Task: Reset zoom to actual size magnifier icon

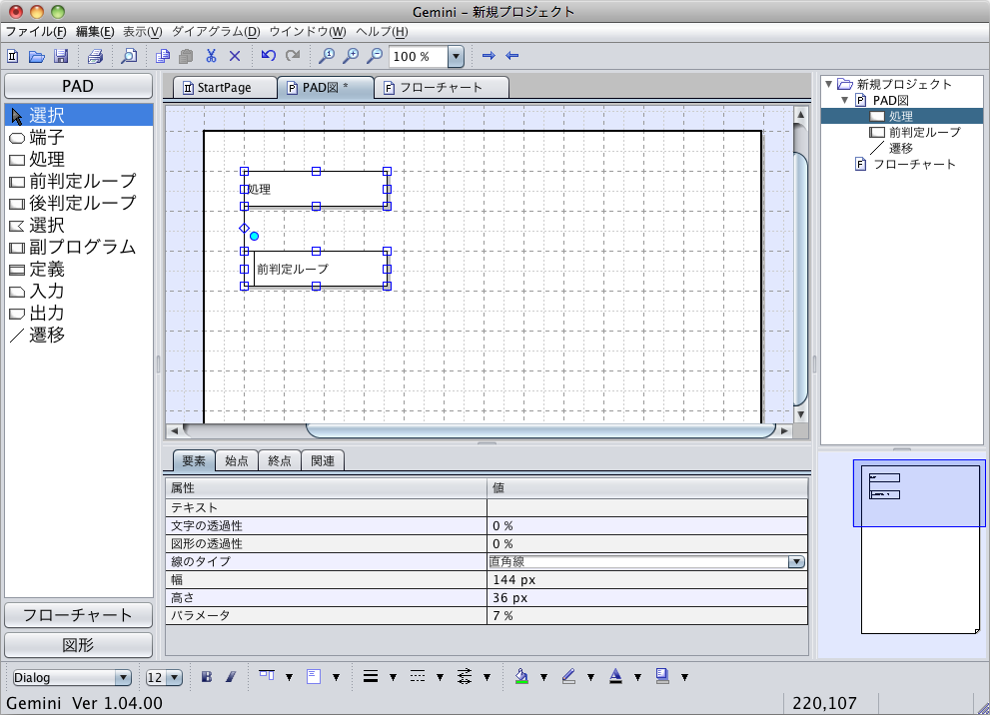Action: point(327,56)
